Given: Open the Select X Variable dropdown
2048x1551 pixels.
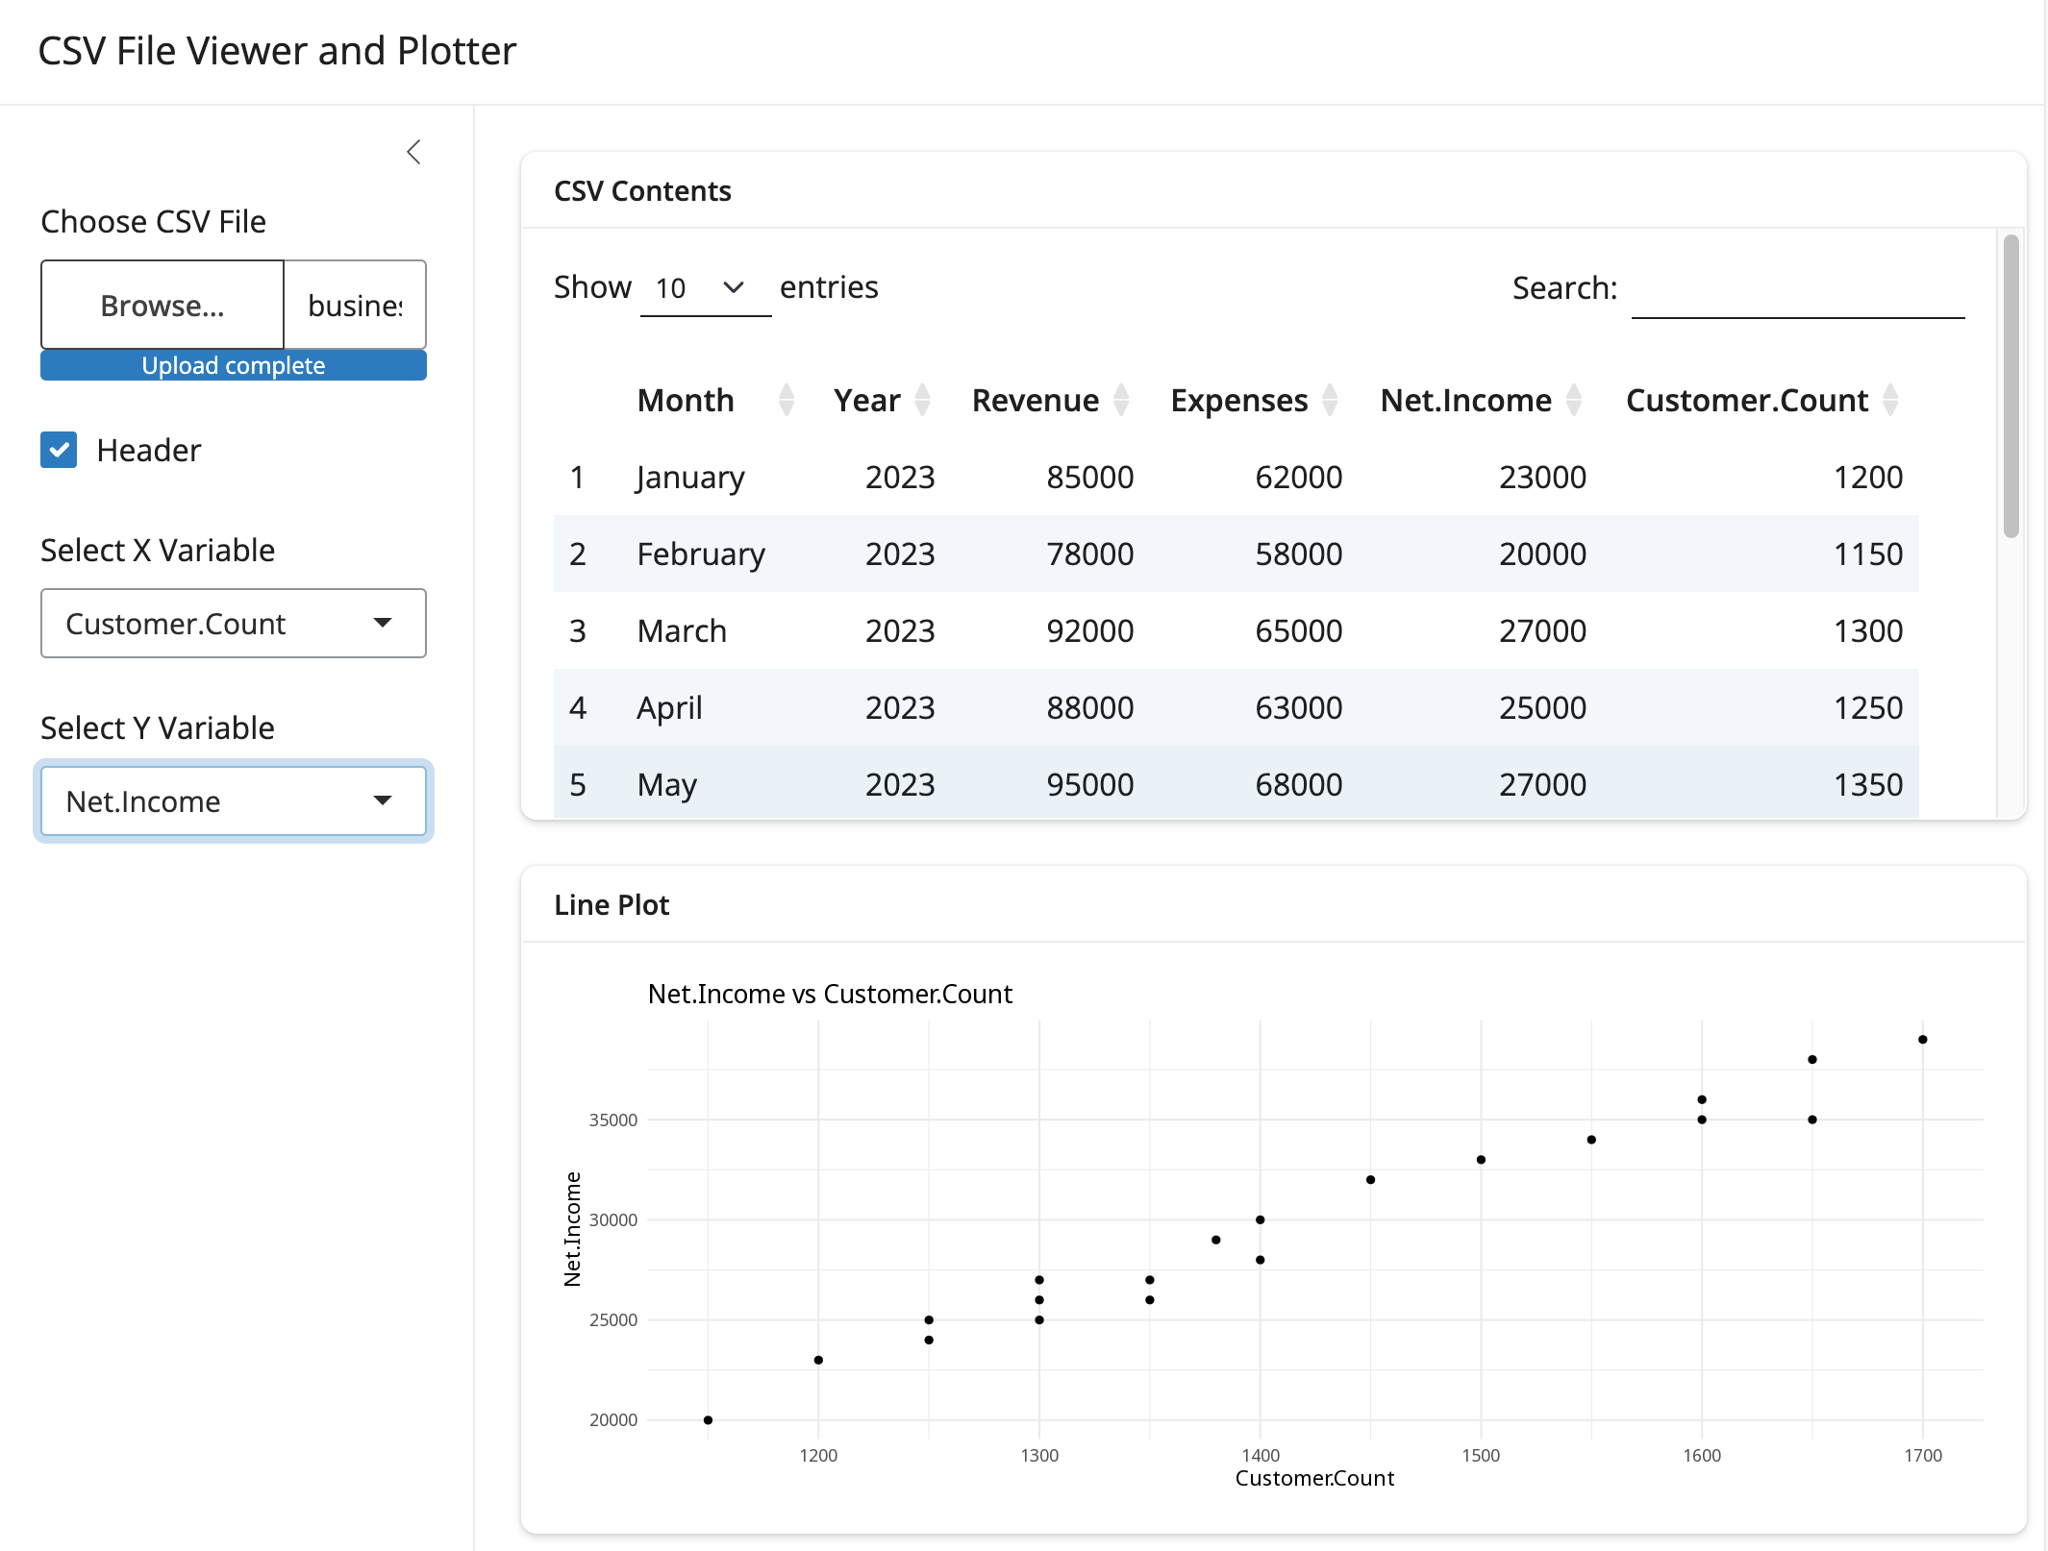Looking at the screenshot, I should pos(233,624).
